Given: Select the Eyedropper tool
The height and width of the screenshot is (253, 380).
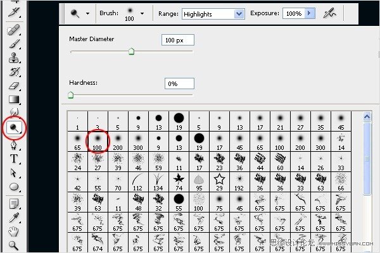Looking at the screenshot, I should click(14, 218).
